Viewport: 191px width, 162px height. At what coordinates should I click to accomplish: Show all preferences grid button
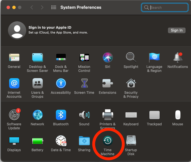point(53,7)
